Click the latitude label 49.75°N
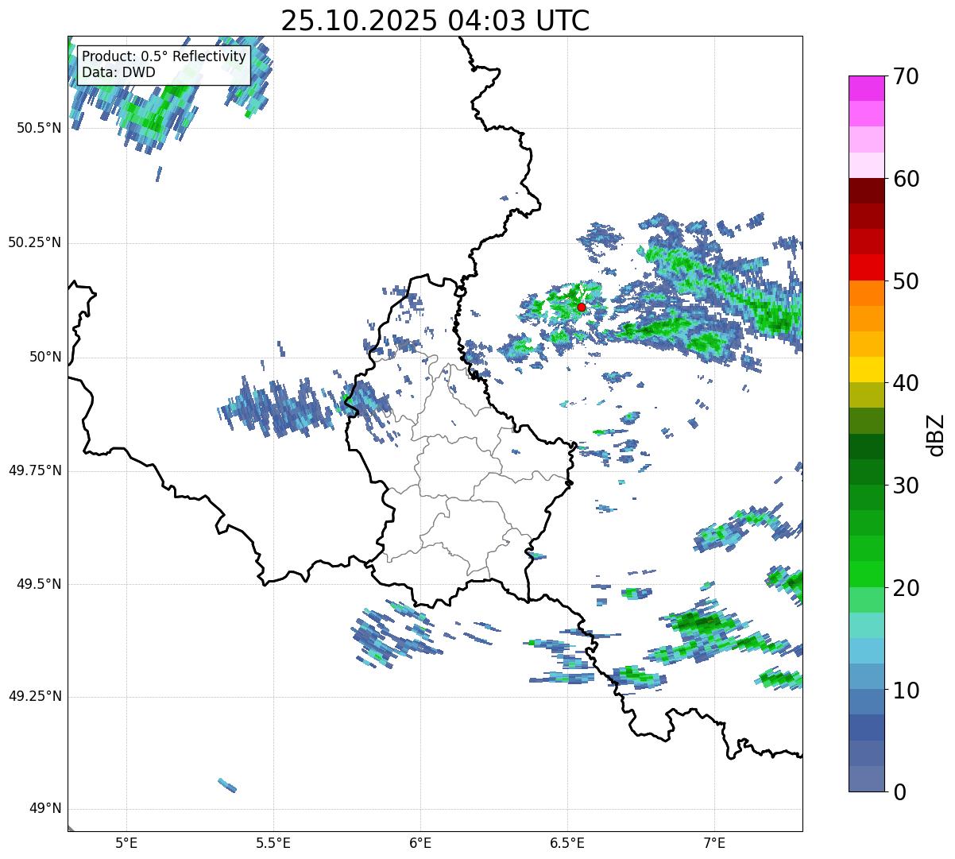This screenshot has height=859, width=955. coord(35,470)
